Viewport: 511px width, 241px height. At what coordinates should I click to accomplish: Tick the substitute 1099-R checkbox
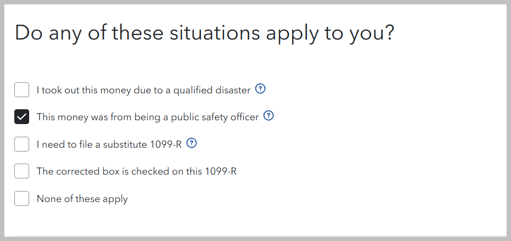point(21,144)
